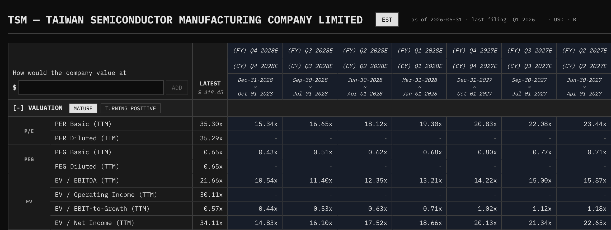The image size is (611, 230).
Task: Select the MATURE valuation mode
Action: click(x=83, y=108)
